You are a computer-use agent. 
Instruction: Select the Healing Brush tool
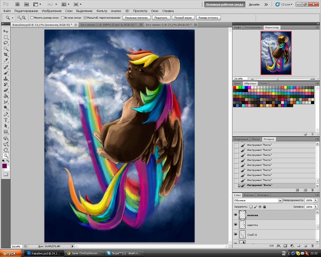[x=6, y=67]
